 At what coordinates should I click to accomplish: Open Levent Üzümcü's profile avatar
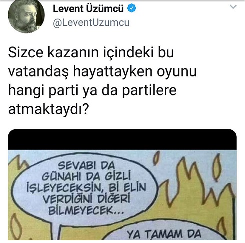pos(26,16)
